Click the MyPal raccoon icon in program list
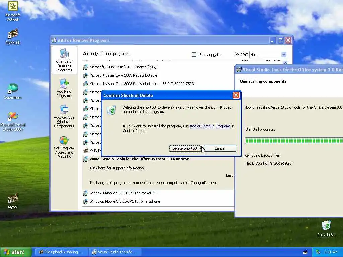 pos(86,151)
